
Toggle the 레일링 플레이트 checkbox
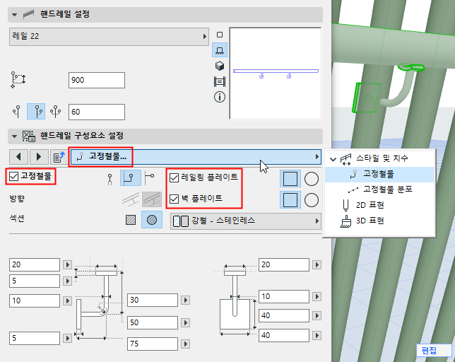(174, 177)
